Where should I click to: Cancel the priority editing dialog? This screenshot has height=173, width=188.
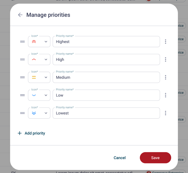coord(120,158)
